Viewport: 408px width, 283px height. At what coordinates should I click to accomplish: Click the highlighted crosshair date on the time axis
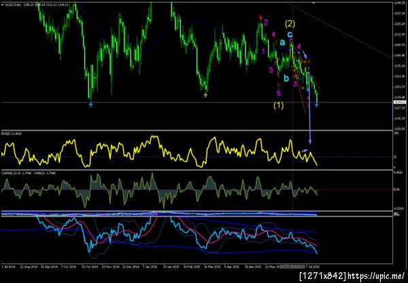point(292,267)
